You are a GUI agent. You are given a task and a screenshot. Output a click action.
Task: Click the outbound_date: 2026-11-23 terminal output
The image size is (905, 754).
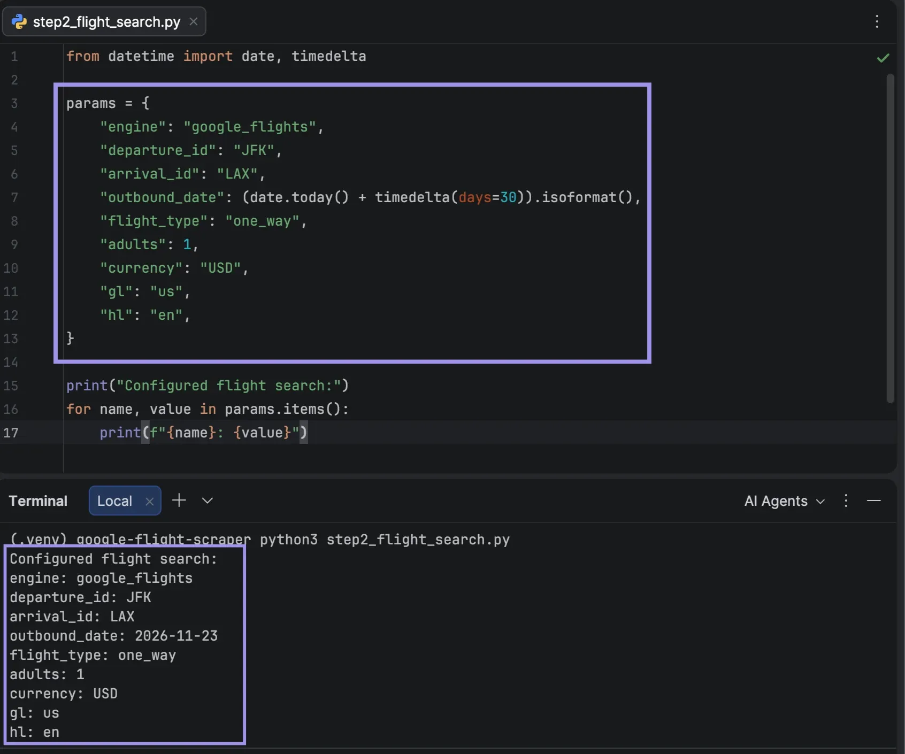[114, 636]
